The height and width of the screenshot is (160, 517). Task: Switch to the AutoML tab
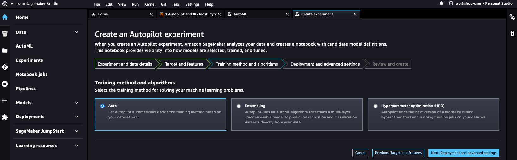[258, 14]
